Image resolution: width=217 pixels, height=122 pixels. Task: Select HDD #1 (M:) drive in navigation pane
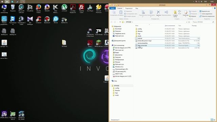click(x=119, y=74)
